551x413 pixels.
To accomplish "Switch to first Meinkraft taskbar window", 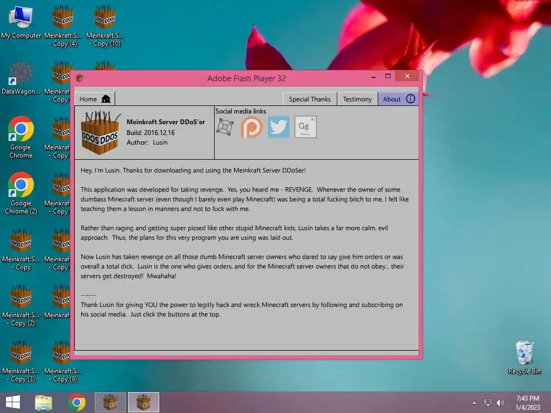I will coord(110,402).
